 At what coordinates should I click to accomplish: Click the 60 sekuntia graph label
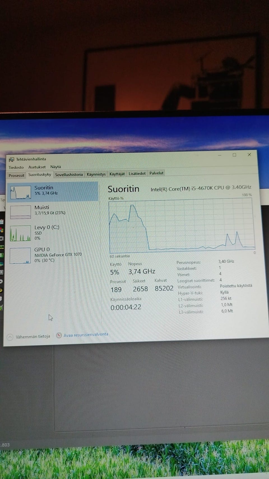click(120, 256)
